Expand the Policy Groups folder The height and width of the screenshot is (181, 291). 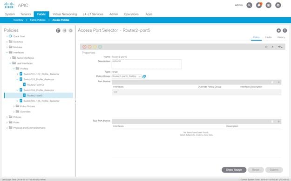point(14,106)
